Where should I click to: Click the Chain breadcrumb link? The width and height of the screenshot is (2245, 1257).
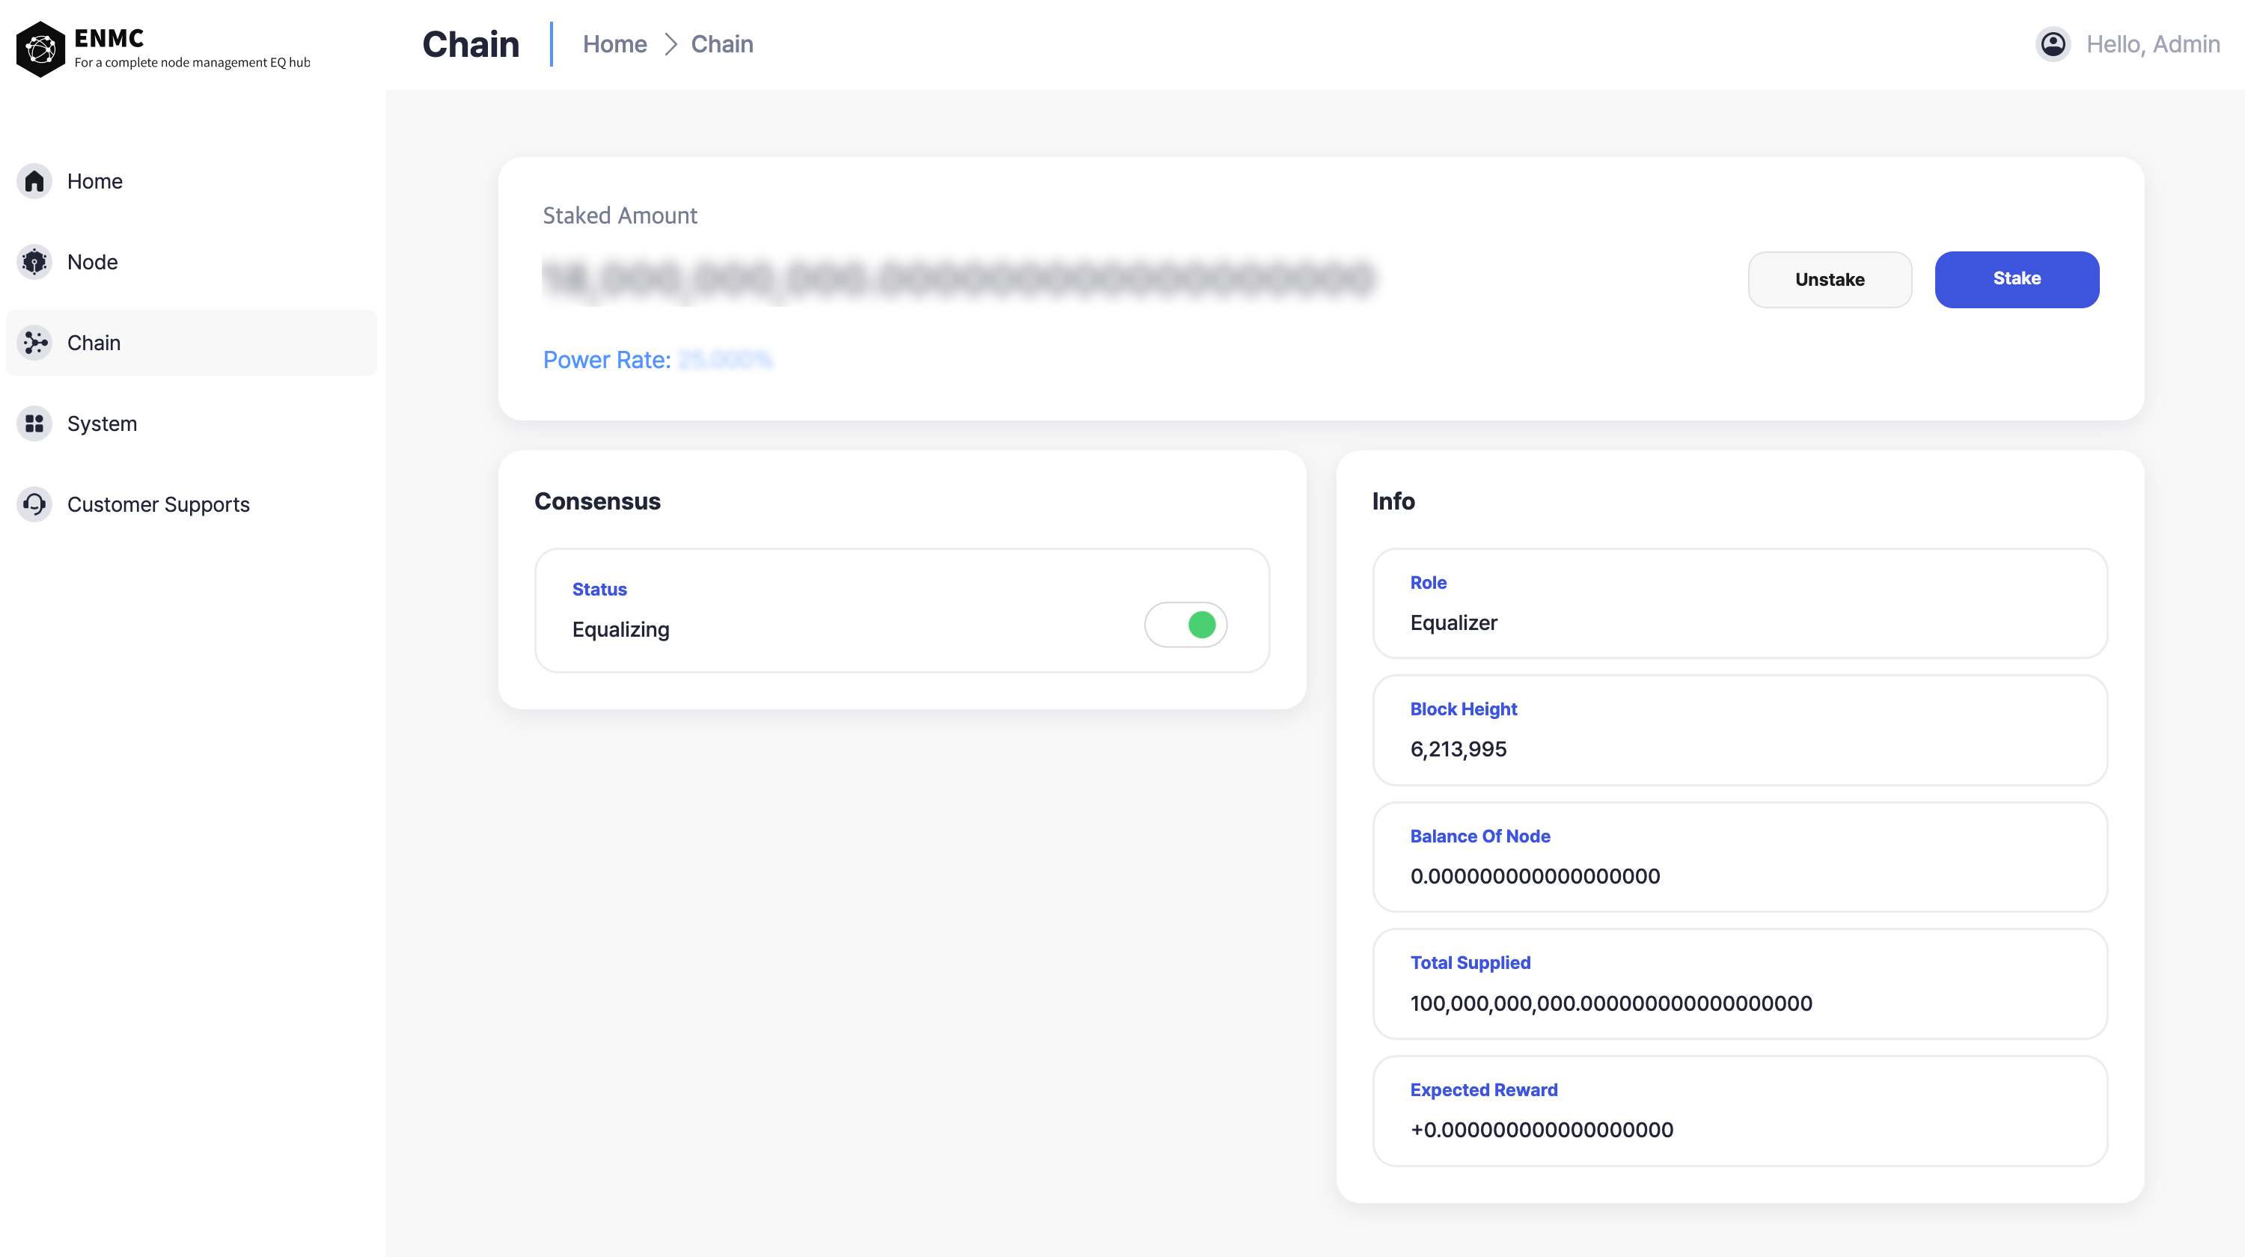pyautogui.click(x=721, y=44)
